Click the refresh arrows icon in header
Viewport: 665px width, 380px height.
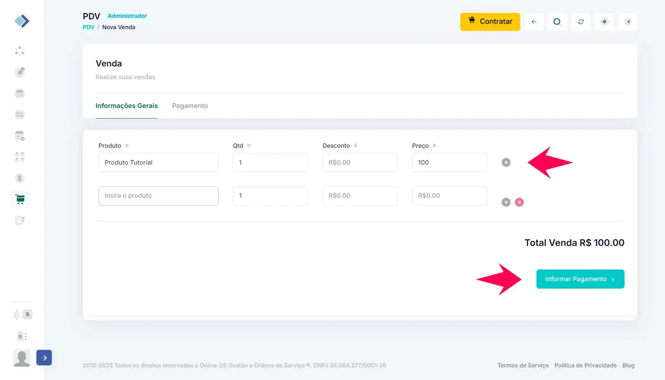click(x=581, y=22)
